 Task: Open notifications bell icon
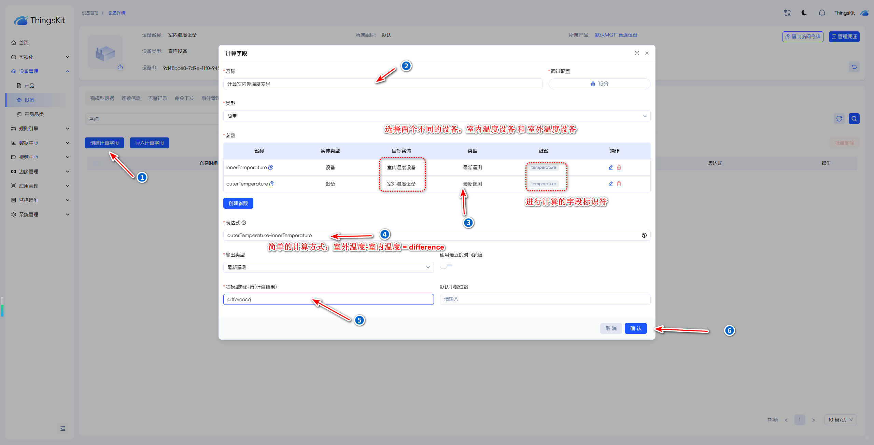click(822, 13)
